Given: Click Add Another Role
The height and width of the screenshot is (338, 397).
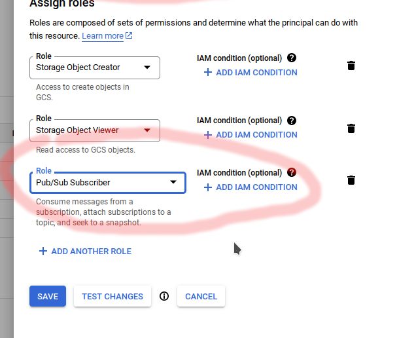Looking at the screenshot, I should click(91, 251).
